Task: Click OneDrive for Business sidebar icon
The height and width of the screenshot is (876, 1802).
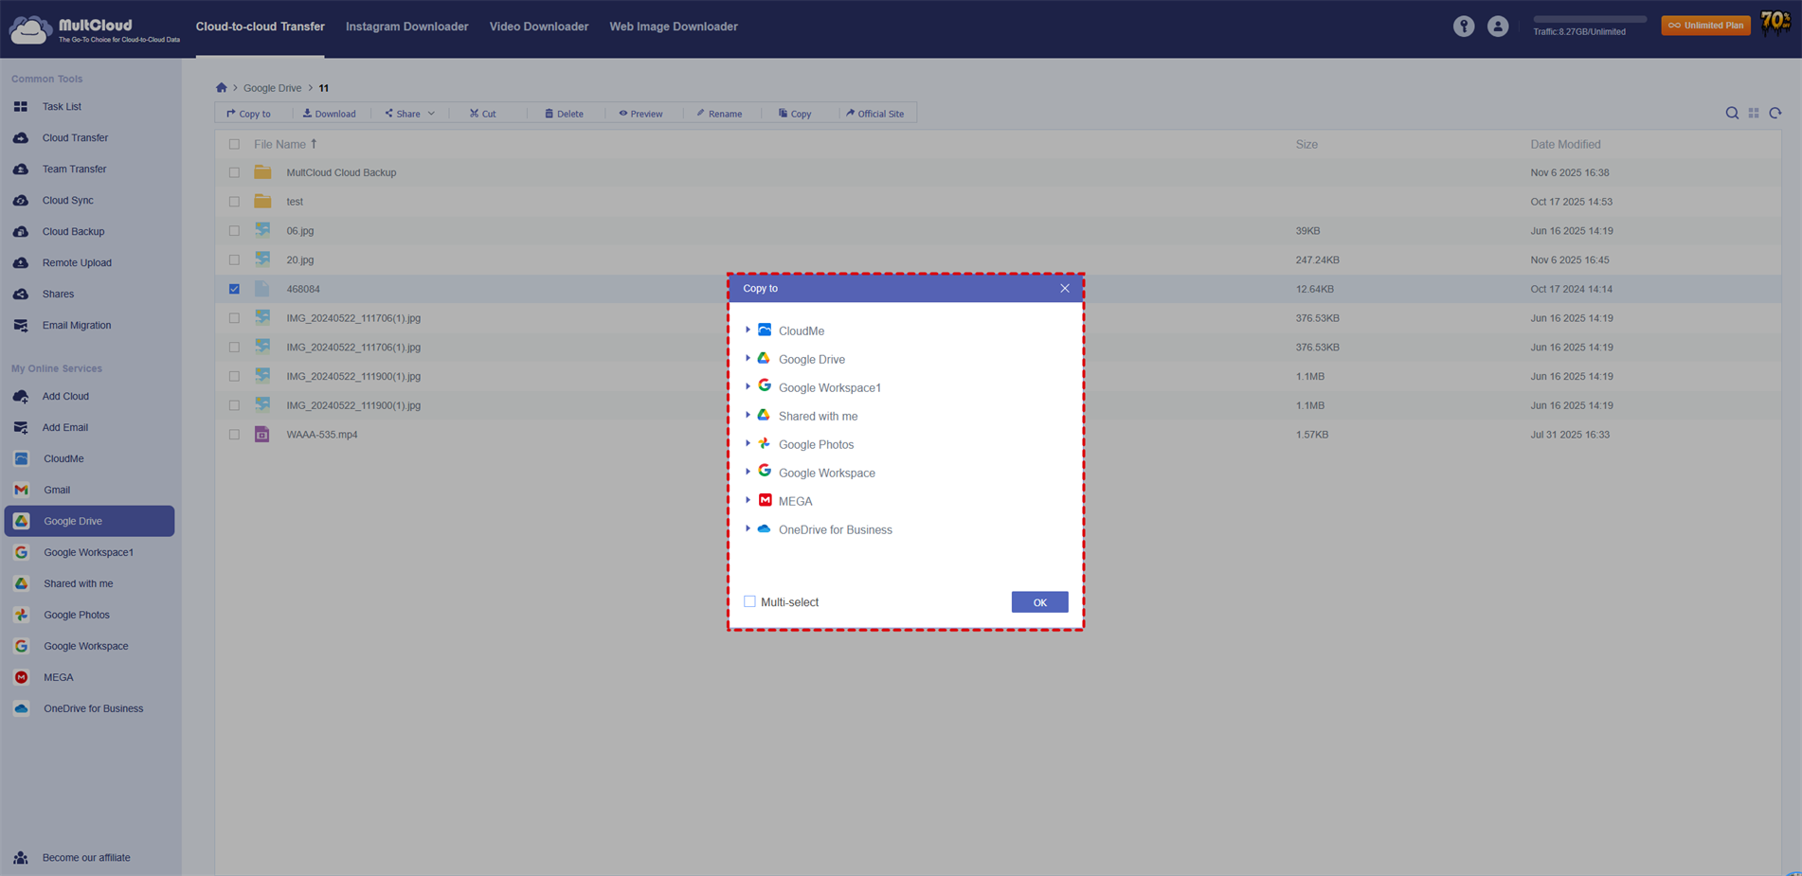Action: [22, 709]
